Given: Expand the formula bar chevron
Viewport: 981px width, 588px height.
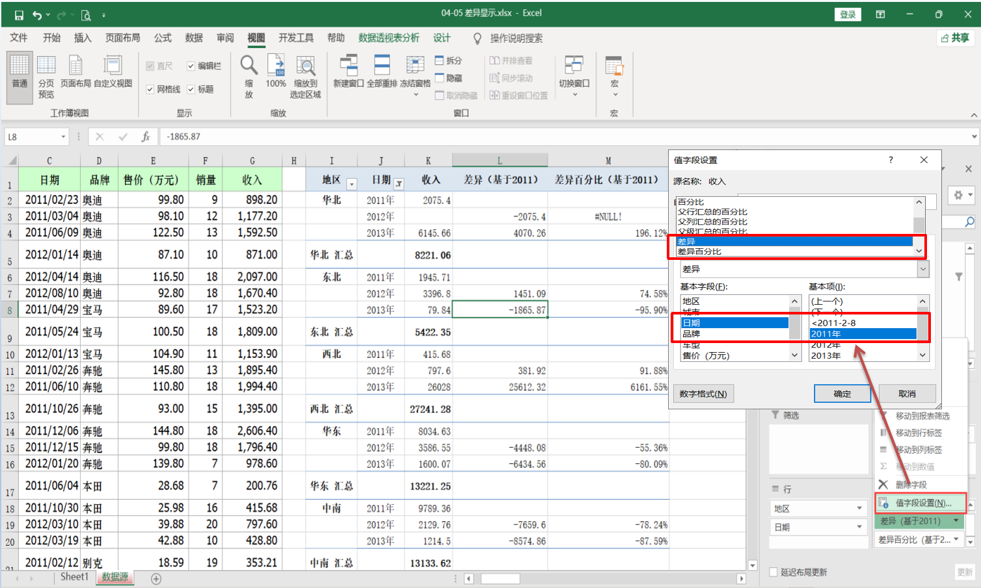Looking at the screenshot, I should tap(973, 136).
